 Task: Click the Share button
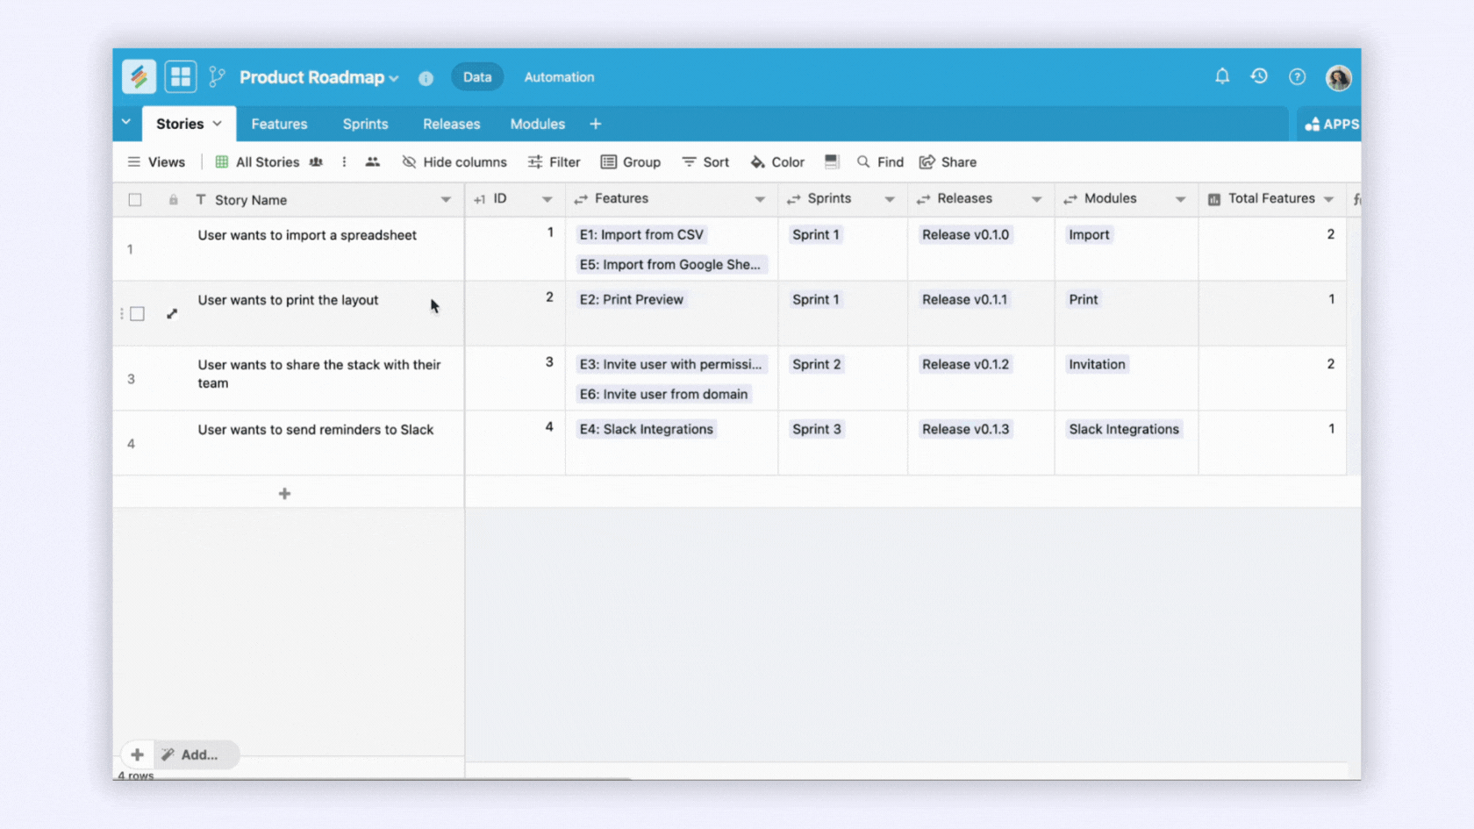[x=948, y=161]
